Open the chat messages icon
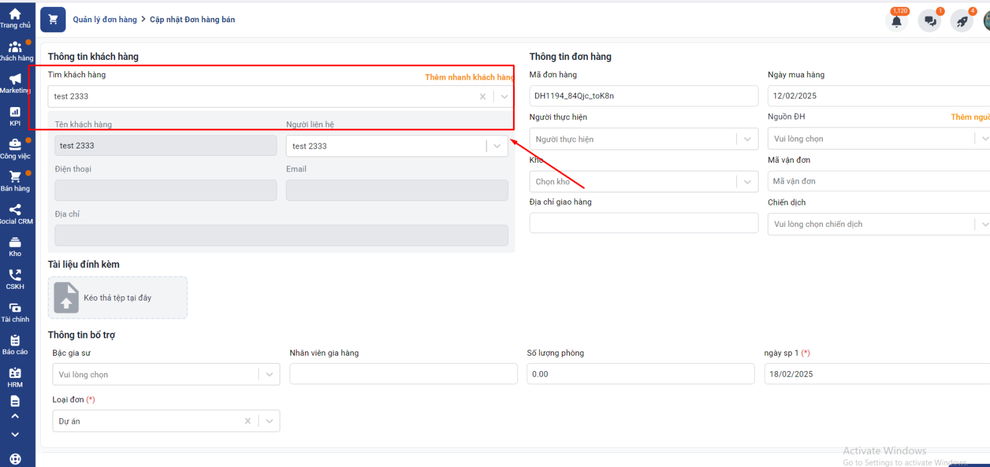 (929, 21)
